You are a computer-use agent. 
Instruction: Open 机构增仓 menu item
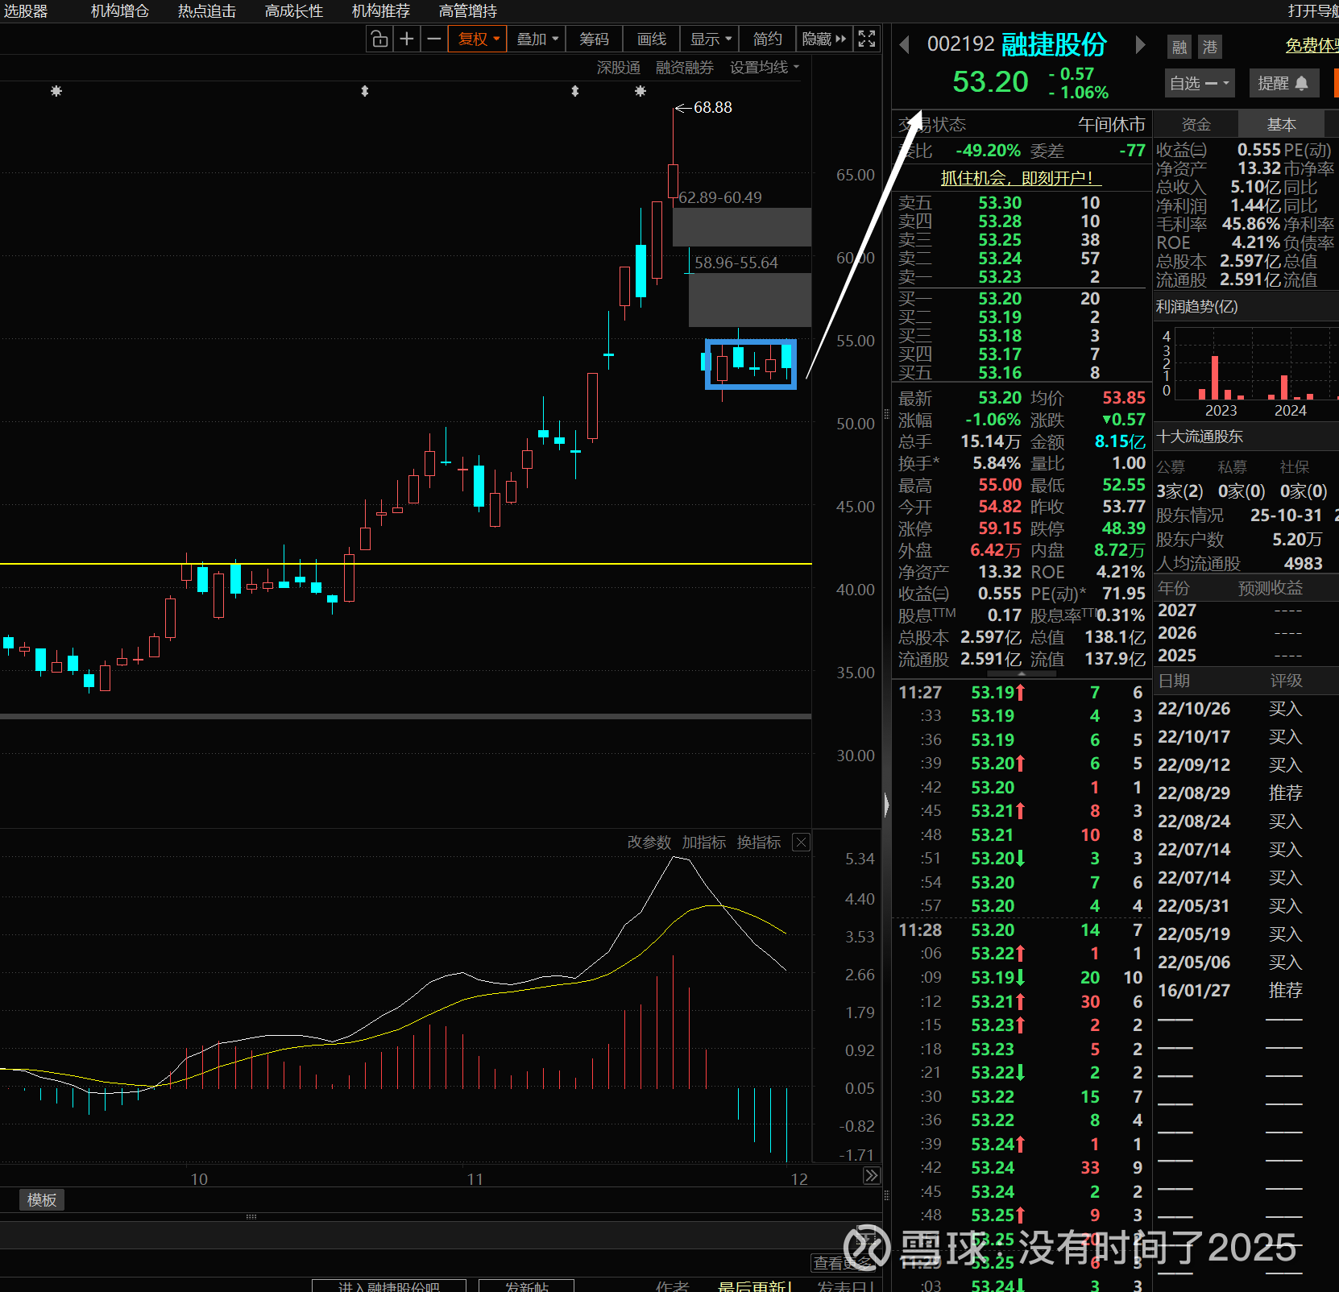click(119, 11)
